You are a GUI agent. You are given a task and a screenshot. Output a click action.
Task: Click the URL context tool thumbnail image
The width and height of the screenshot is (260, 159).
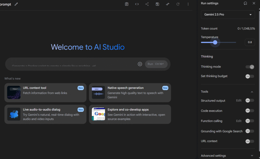14,92
